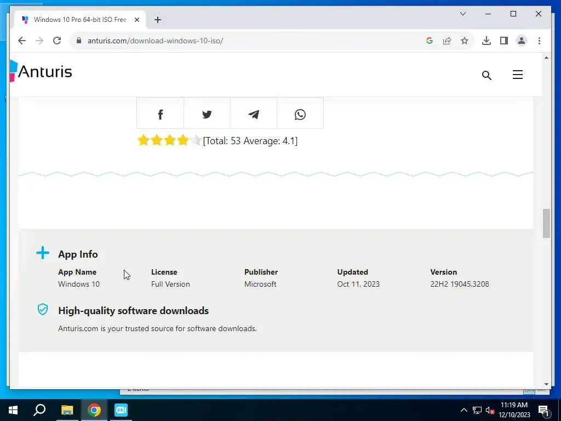The width and height of the screenshot is (561, 421).
Task: Click the Anturis logo
Action: coord(41,72)
